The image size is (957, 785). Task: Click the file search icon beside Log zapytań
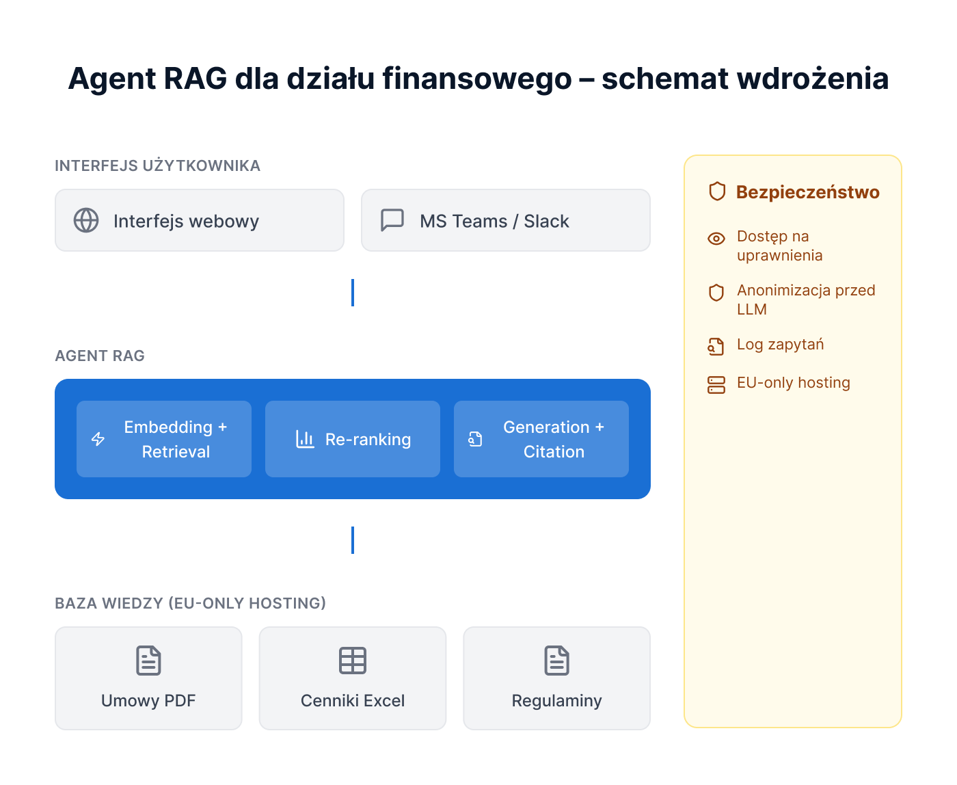tap(716, 347)
